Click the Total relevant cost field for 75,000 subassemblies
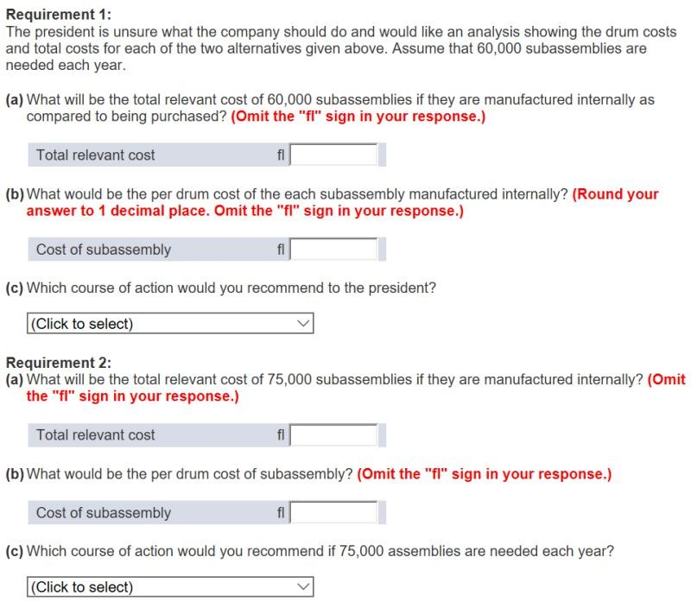The width and height of the screenshot is (691, 608). click(333, 435)
